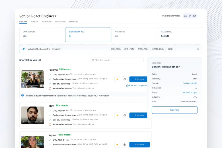
Task: Select the Talent Pool card
Action: [x=180, y=34]
